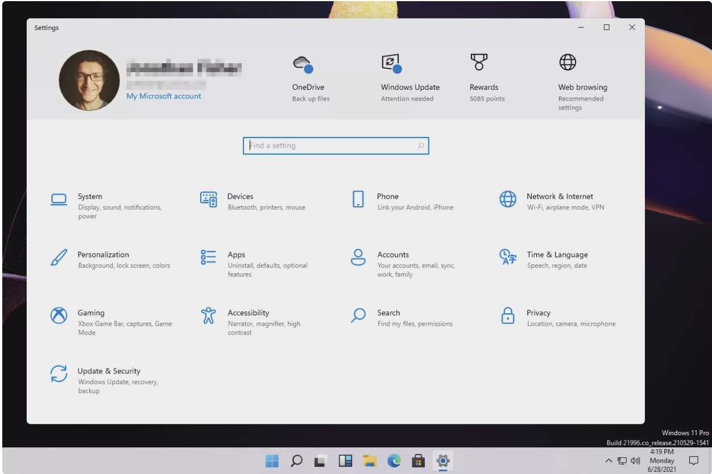
Task: Click the Attention needed status text
Action: tap(407, 98)
